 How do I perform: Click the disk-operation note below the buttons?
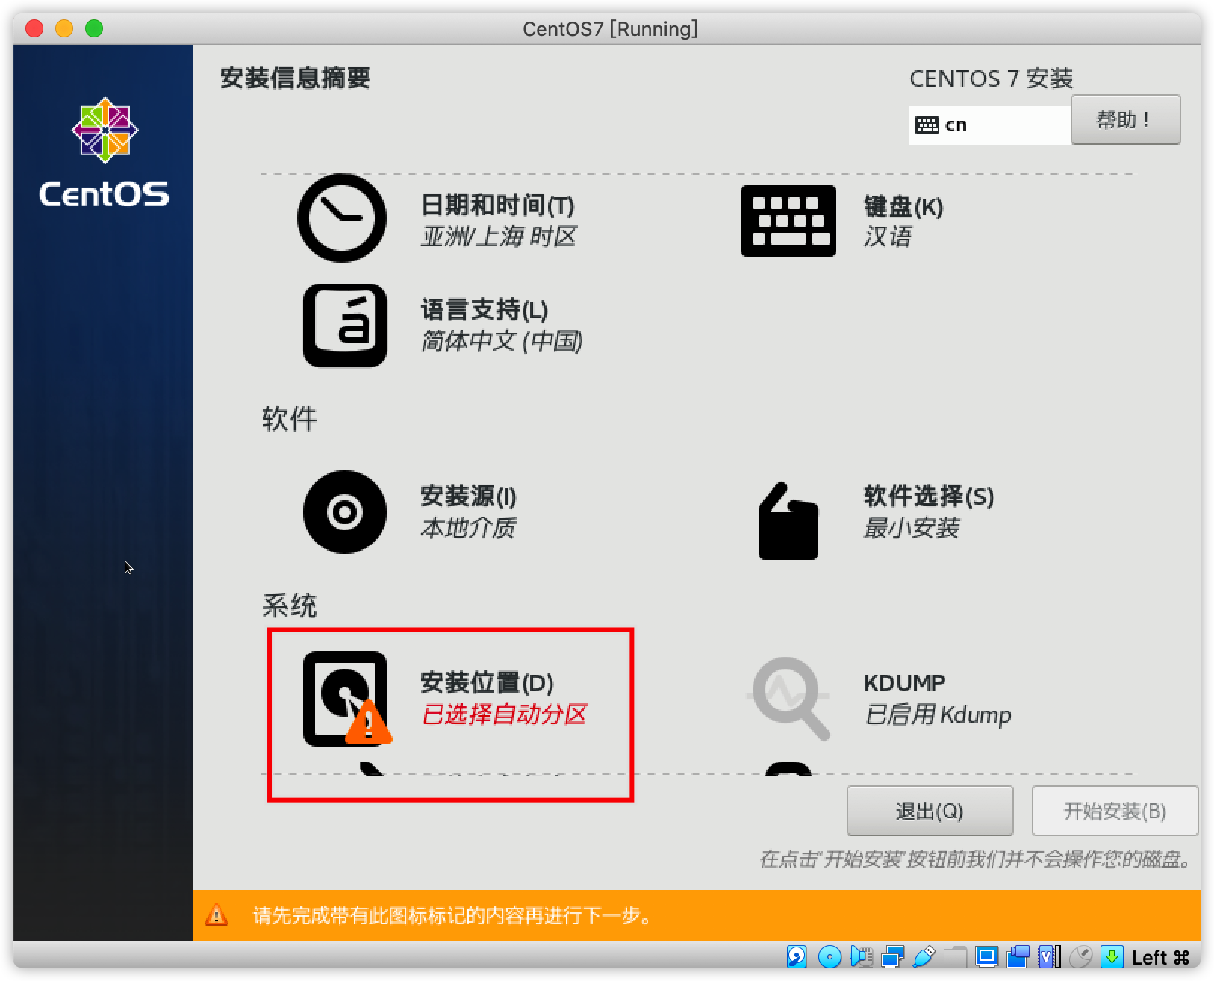[975, 859]
